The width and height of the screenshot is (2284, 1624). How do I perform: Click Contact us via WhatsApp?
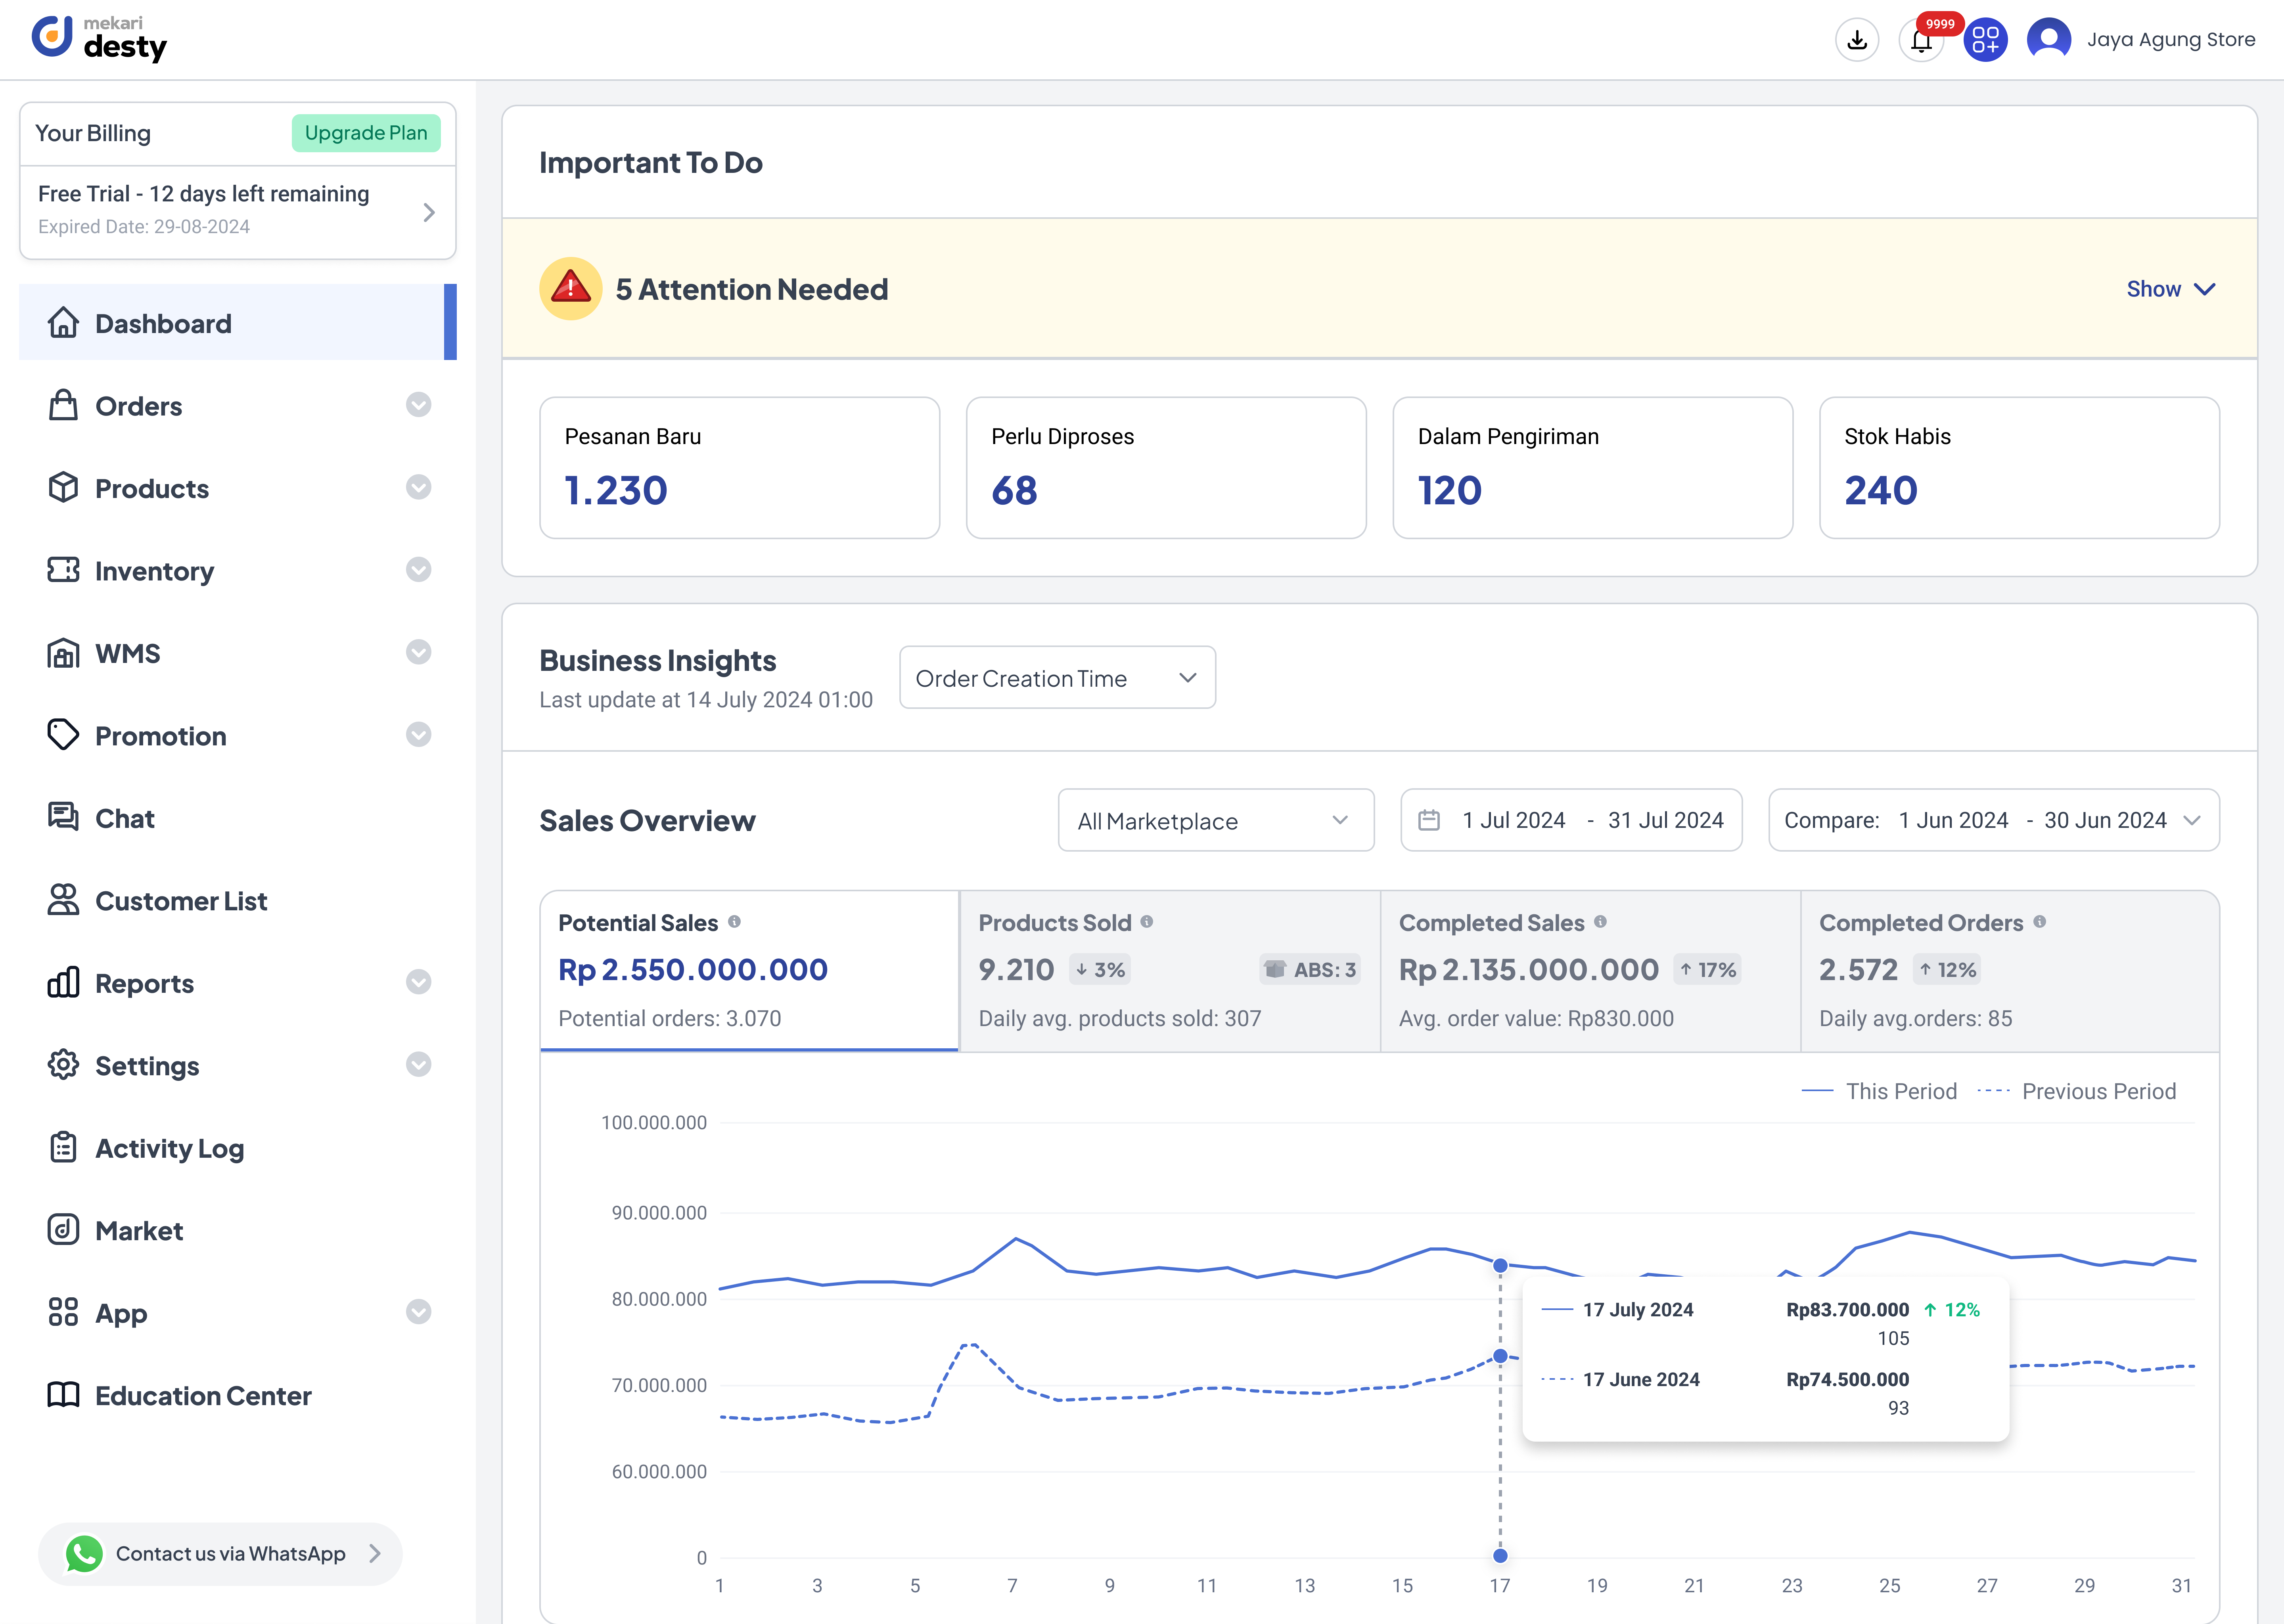coord(221,1553)
